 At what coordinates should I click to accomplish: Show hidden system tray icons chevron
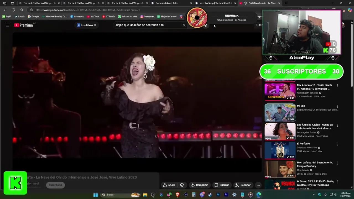[313, 195]
